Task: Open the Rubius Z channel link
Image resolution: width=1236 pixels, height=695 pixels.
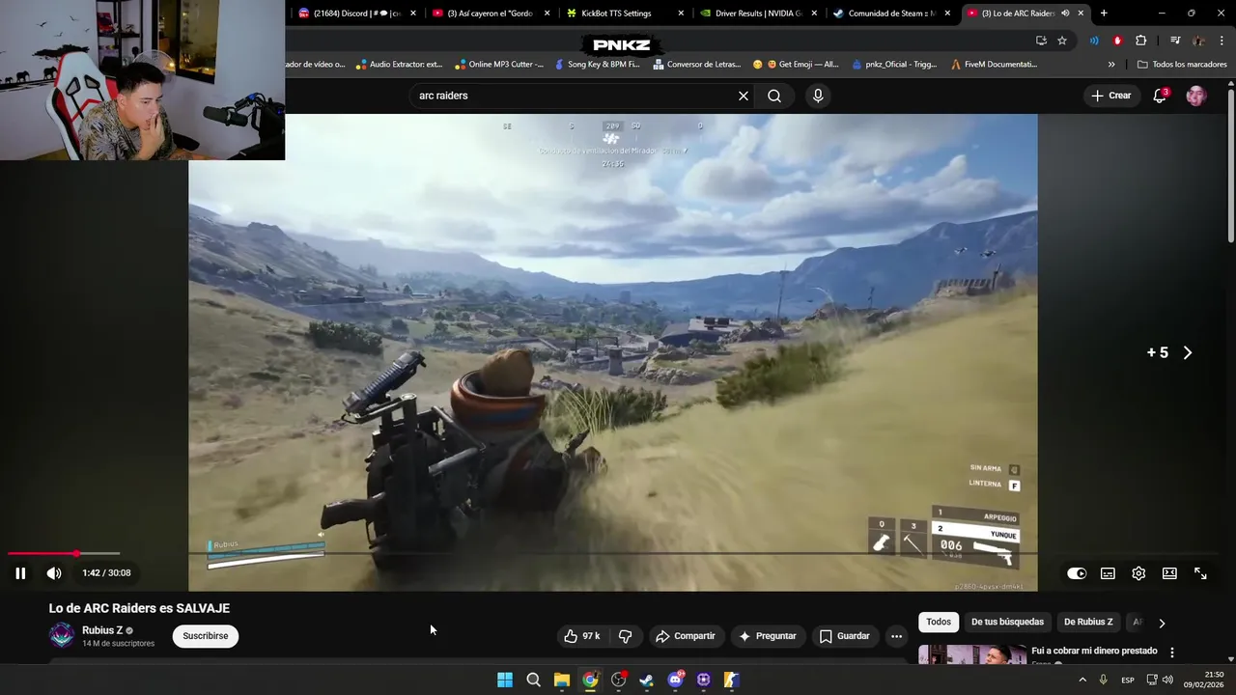Action: [x=102, y=630]
